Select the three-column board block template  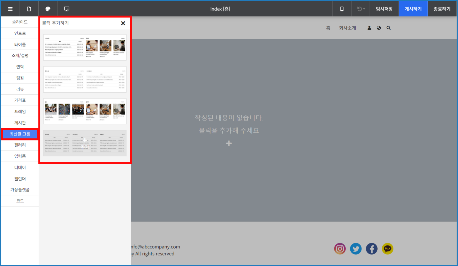(85, 143)
